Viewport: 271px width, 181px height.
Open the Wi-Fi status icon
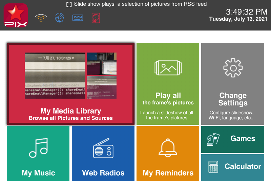pos(41,18)
